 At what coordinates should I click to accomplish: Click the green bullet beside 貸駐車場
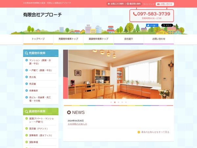point(27,142)
